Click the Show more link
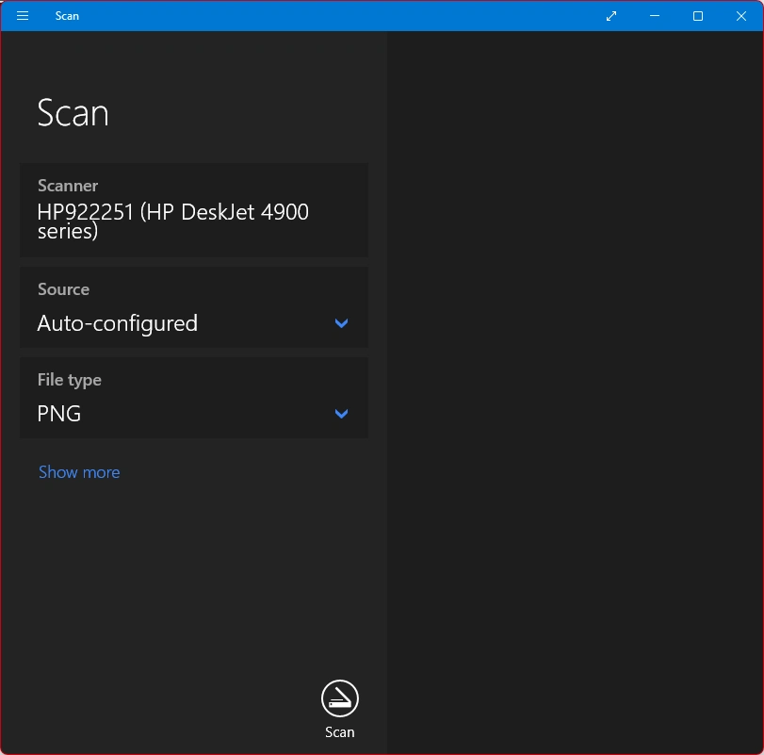The width and height of the screenshot is (764, 755). point(79,472)
